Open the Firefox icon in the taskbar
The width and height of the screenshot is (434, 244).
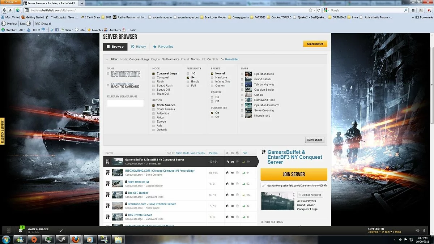[x=75, y=239]
